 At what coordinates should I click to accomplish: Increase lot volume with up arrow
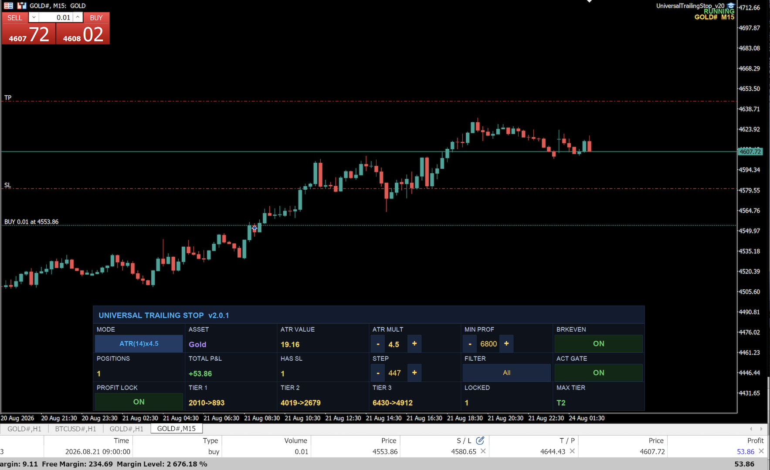pos(78,17)
